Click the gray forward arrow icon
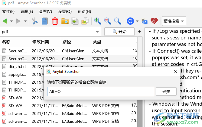The height and width of the screenshot is (127, 202). click(18, 21)
